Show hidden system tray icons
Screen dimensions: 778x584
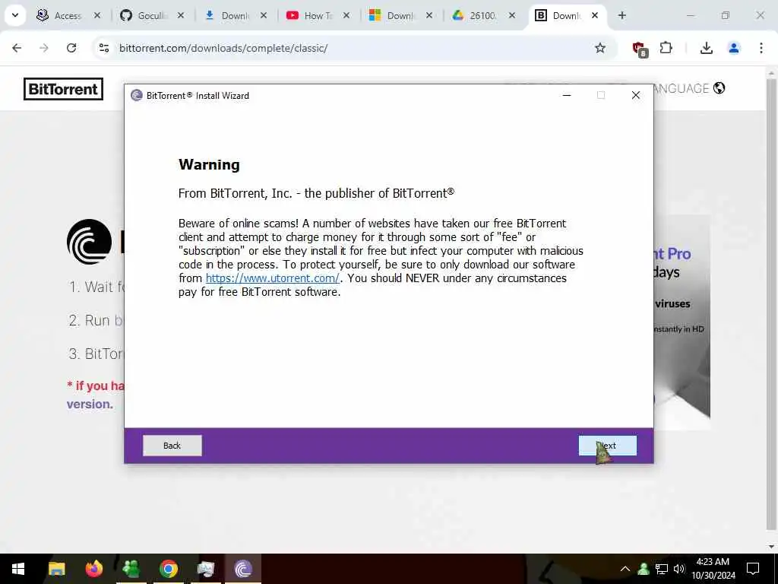pos(625,569)
